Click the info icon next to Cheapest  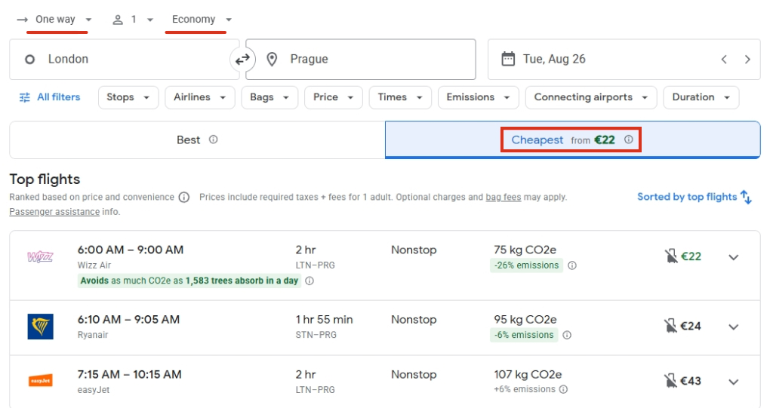[629, 140]
